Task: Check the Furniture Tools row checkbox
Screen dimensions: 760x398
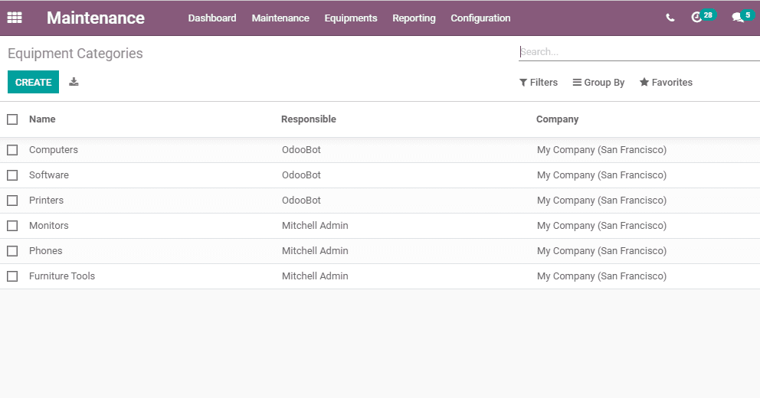Action: (12, 276)
